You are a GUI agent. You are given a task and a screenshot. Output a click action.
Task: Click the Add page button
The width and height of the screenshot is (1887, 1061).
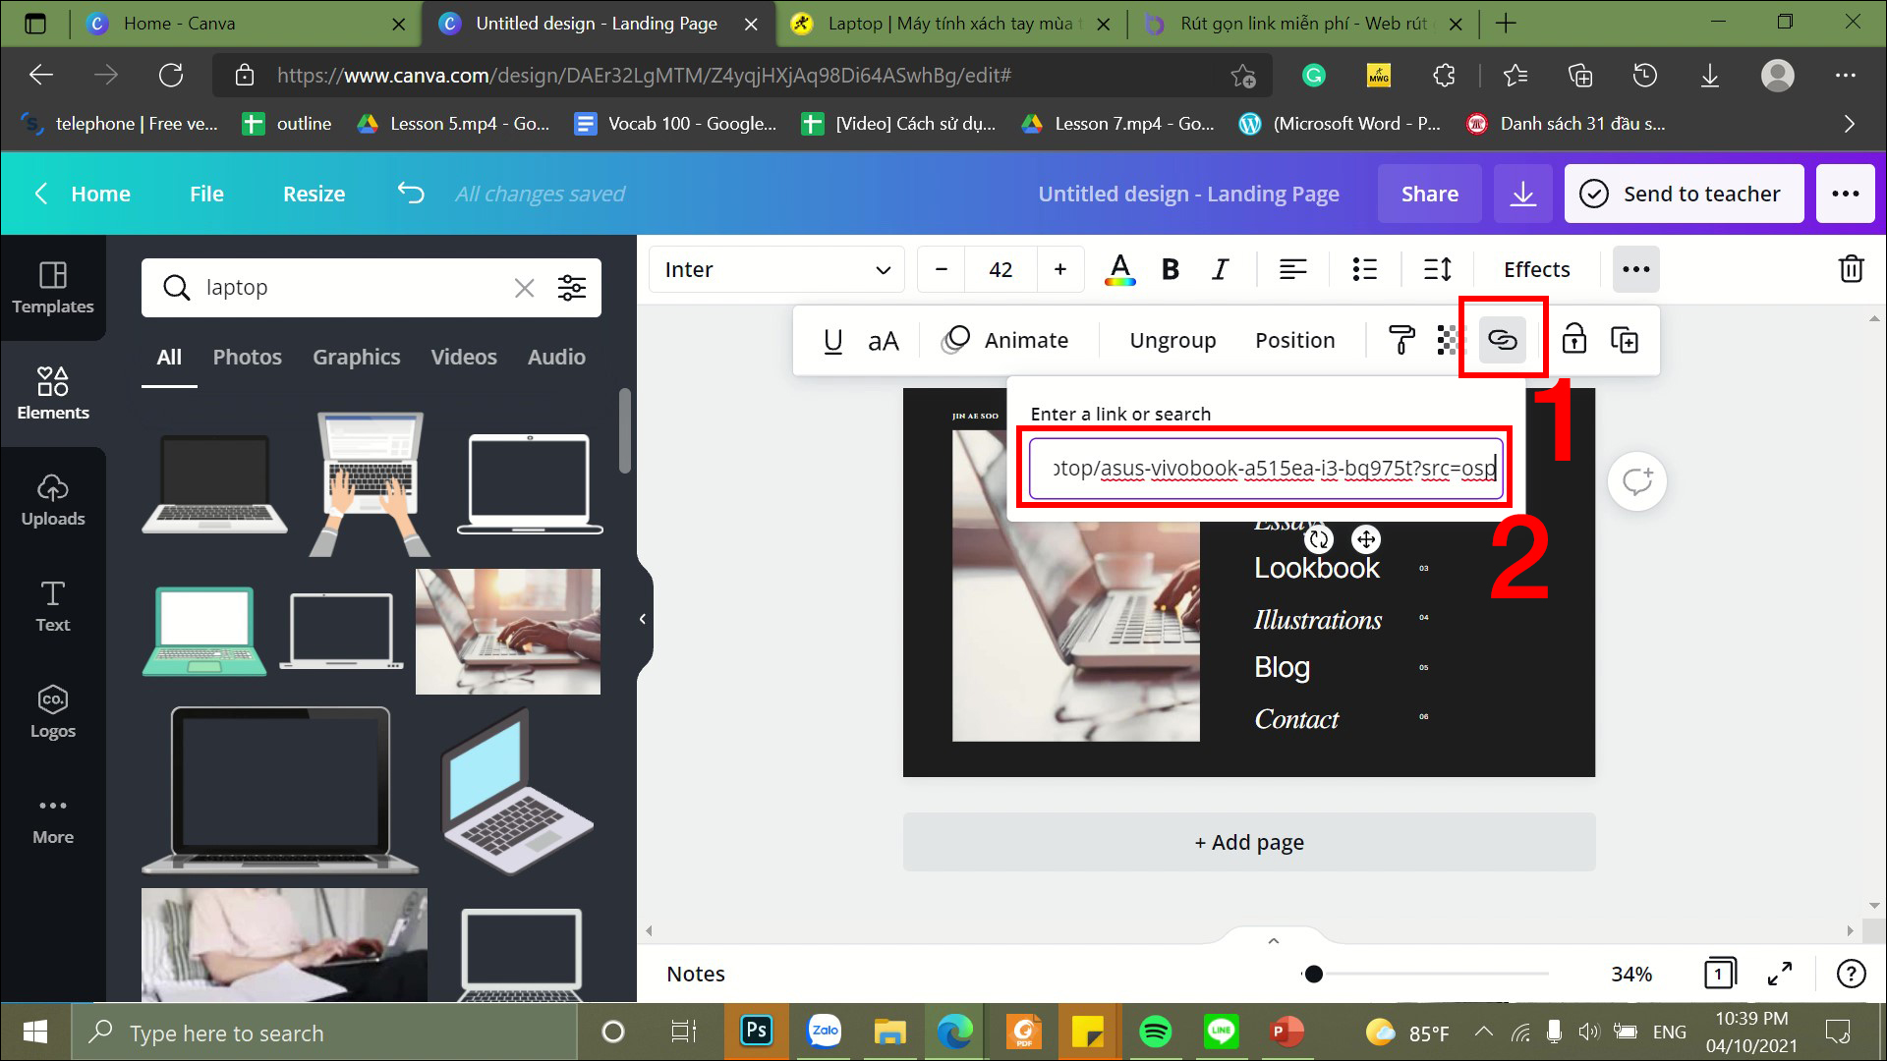pyautogui.click(x=1248, y=842)
